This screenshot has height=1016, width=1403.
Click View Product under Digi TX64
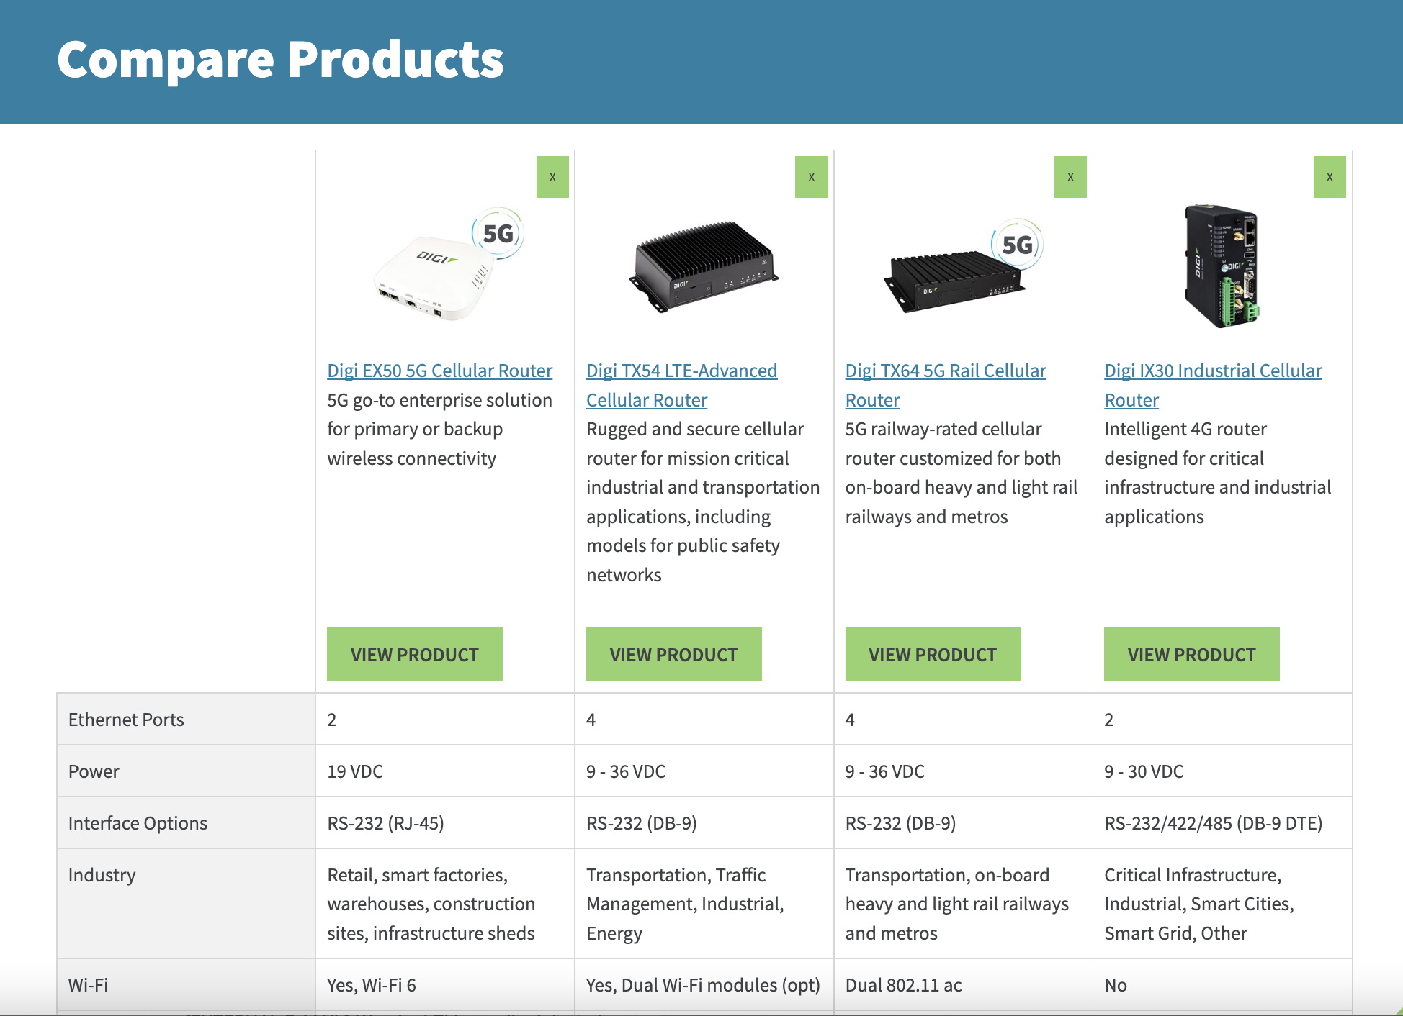(933, 655)
